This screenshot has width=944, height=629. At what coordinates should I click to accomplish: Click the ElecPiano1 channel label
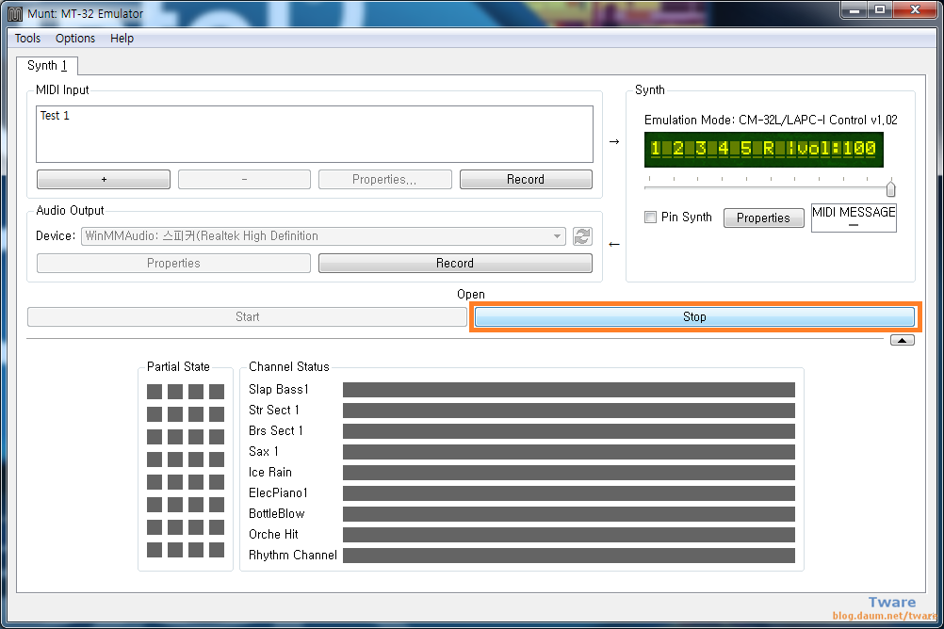(278, 492)
